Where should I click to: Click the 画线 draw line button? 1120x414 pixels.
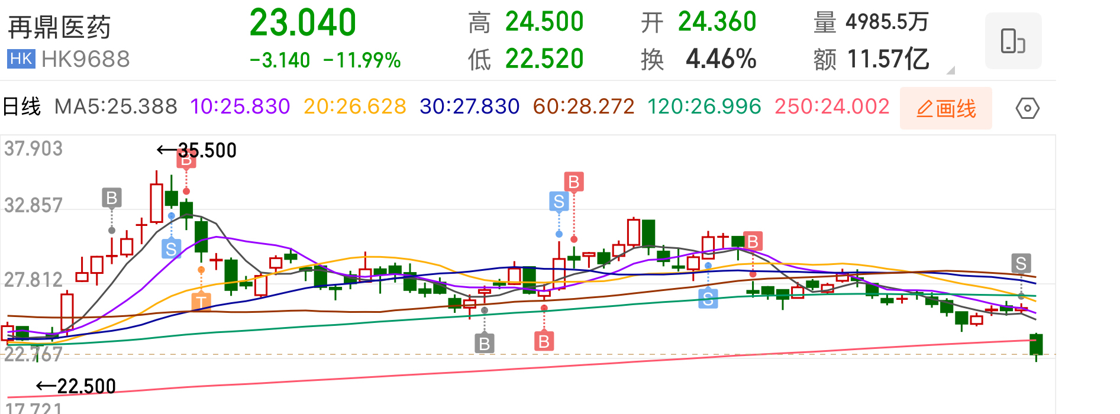pos(946,108)
